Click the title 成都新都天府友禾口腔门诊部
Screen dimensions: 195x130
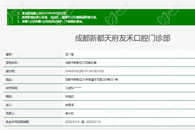click(x=123, y=38)
